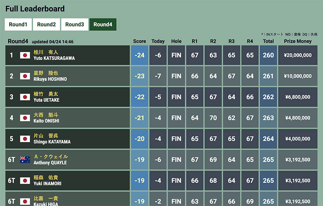Click Shingo Katayama's 264 total cell

(268, 139)
